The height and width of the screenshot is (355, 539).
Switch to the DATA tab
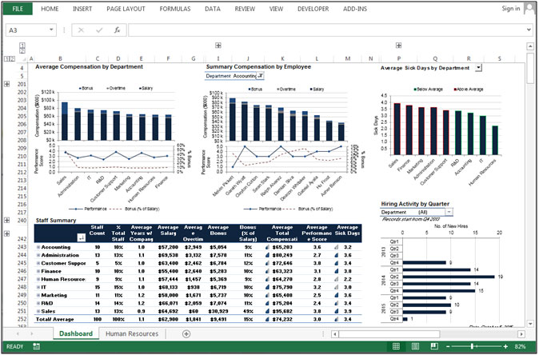click(x=213, y=9)
